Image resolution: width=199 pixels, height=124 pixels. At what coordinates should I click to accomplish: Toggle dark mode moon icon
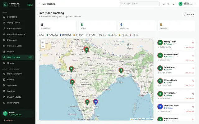click(169, 4)
